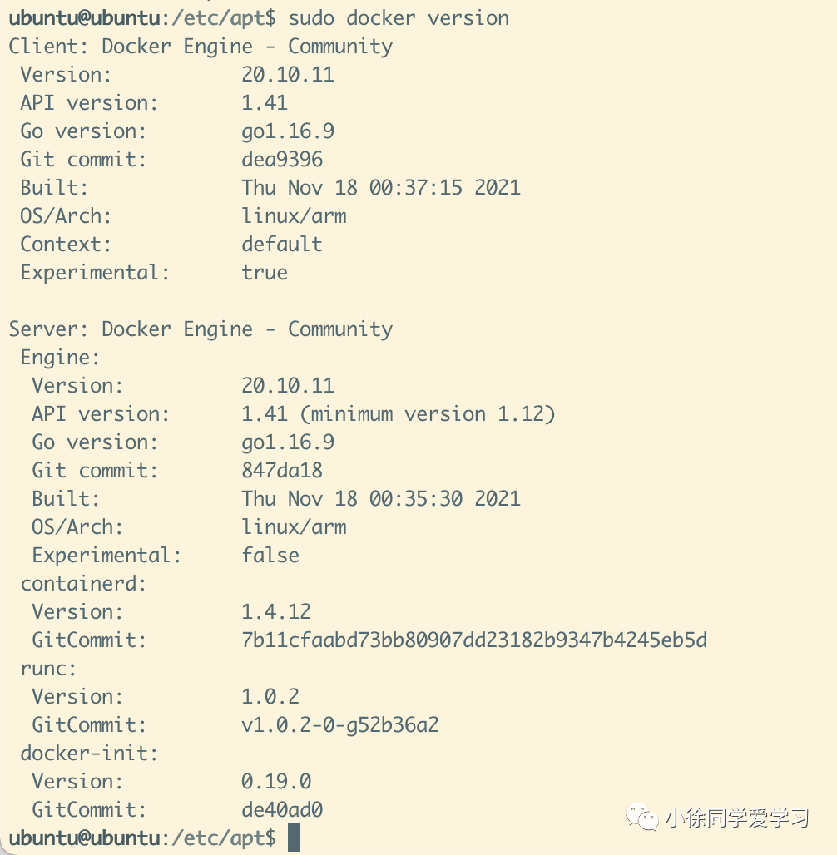Click the runc GitCommit value v1.0.2-0-g52b36a2
This screenshot has height=855, width=837.
pos(339,724)
